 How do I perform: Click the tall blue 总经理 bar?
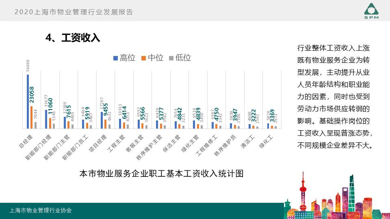[28, 101]
